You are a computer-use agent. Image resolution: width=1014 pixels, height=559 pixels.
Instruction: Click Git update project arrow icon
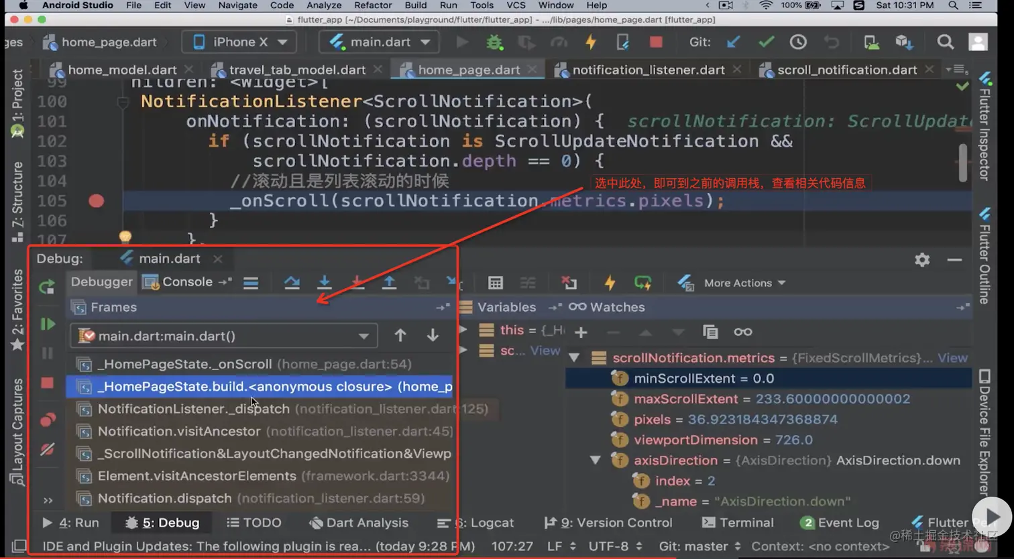[734, 42]
